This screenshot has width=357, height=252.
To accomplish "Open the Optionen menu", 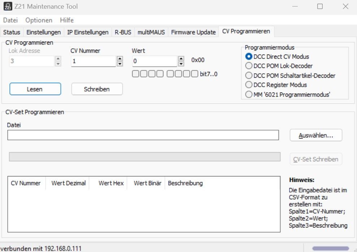I will point(39,20).
